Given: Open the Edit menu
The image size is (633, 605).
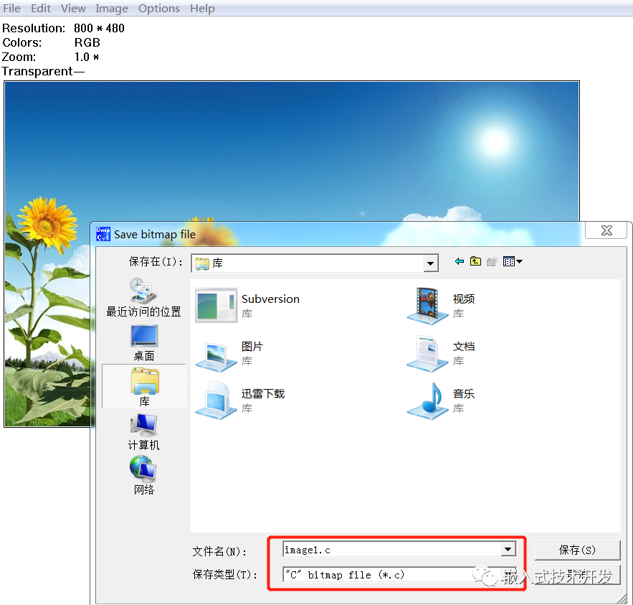Looking at the screenshot, I should coord(41,8).
